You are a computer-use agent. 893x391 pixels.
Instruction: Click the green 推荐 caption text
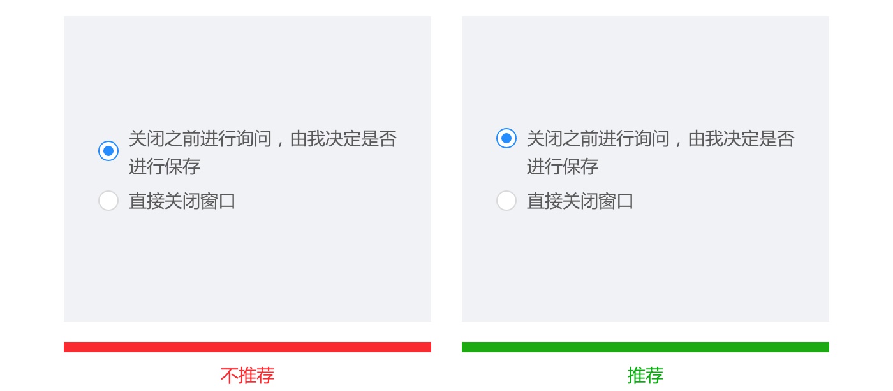pos(646,376)
